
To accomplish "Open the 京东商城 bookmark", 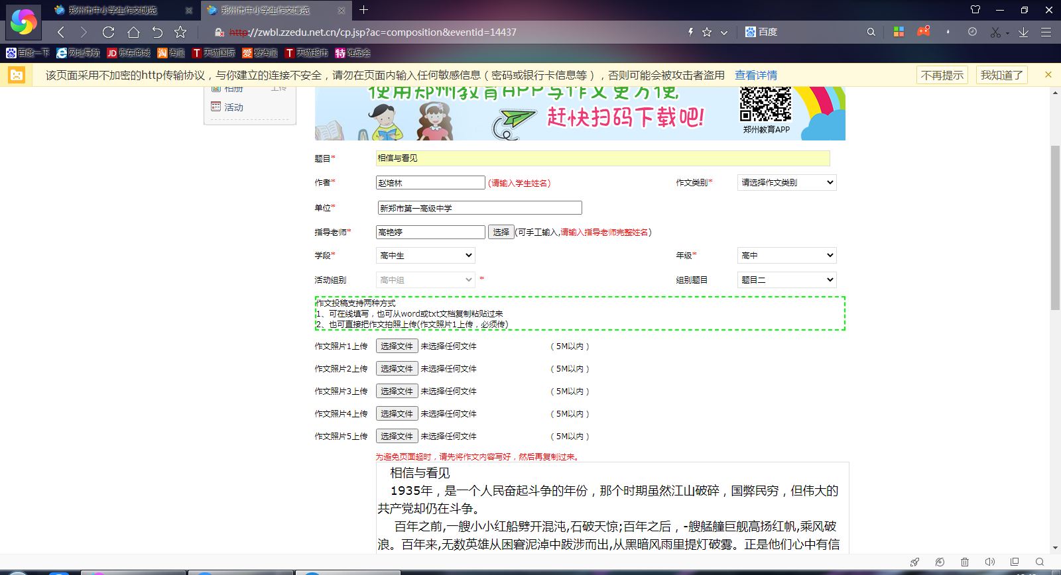I will [129, 53].
